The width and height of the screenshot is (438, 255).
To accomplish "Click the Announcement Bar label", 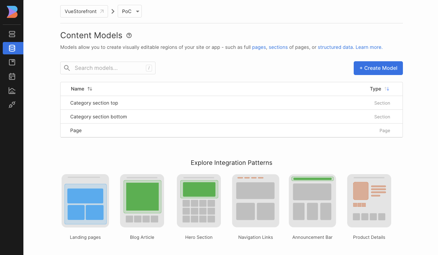I will [x=312, y=237].
